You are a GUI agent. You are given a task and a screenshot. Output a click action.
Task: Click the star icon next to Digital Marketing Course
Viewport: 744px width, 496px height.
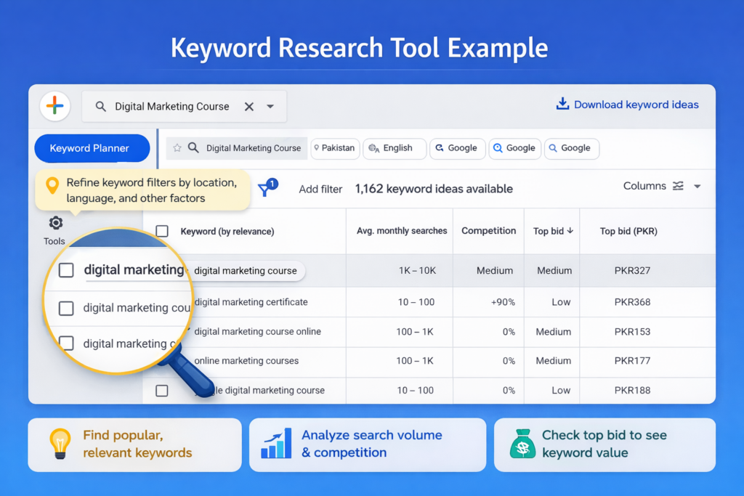tap(176, 148)
